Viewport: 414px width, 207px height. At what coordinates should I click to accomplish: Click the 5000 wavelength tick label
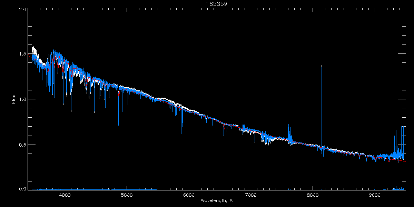[127, 195]
